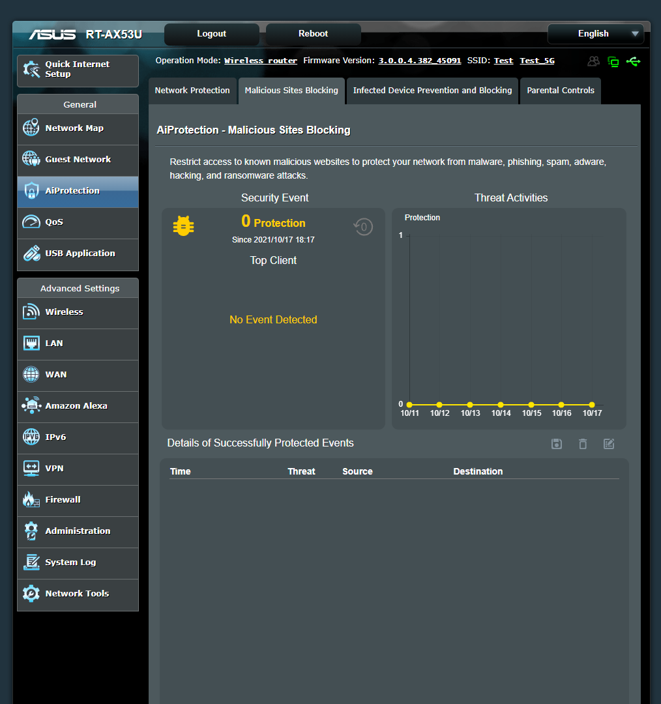Click the green USB status icon
661x704 pixels.
pos(633,61)
